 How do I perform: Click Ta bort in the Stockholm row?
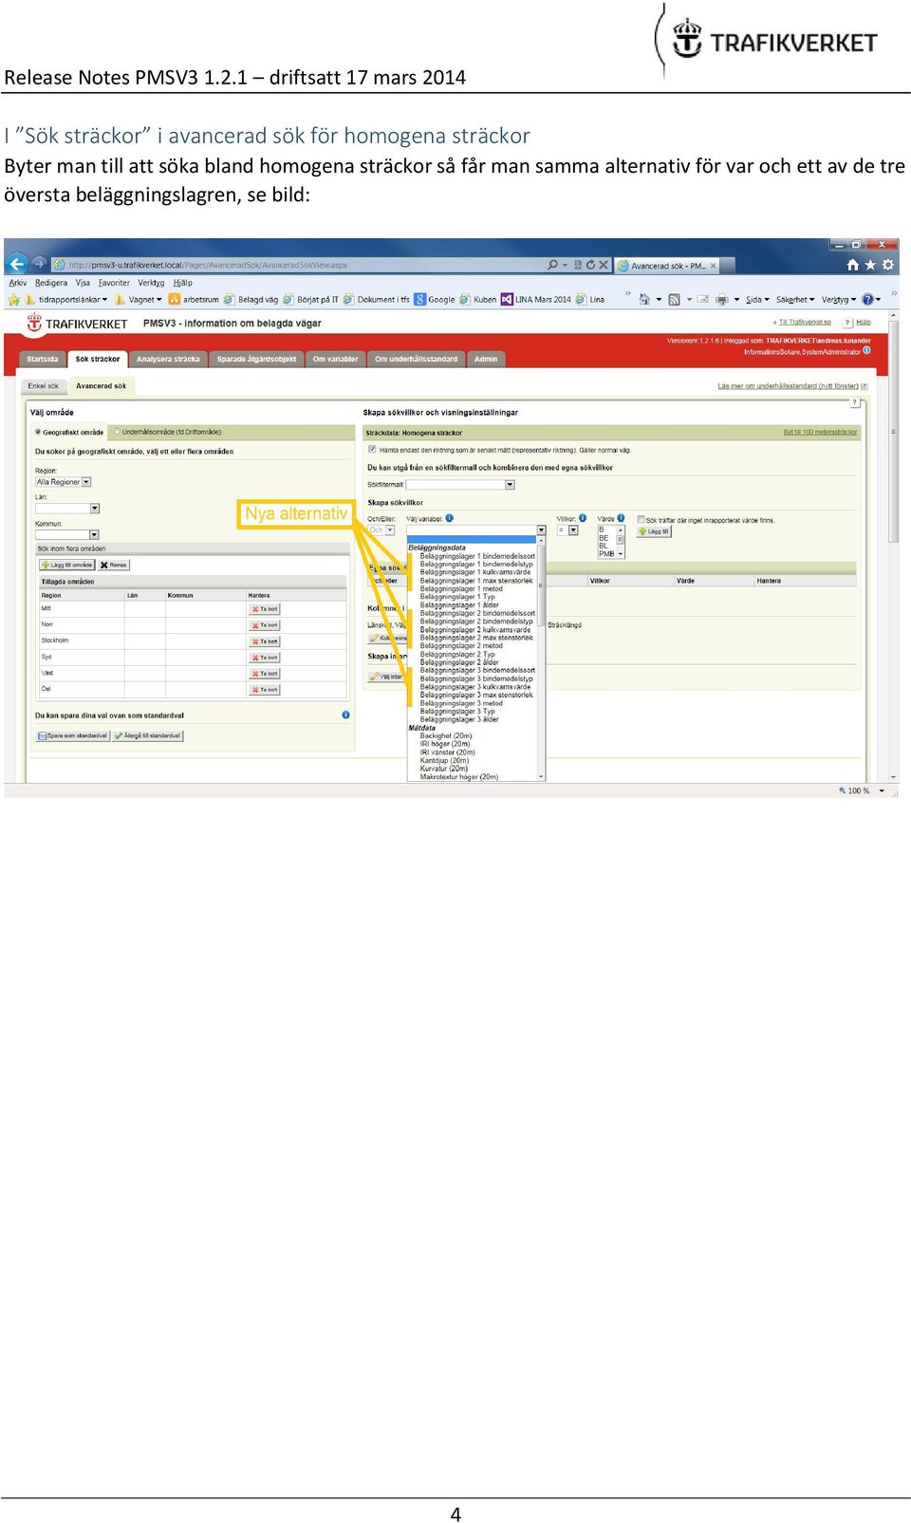point(265,641)
